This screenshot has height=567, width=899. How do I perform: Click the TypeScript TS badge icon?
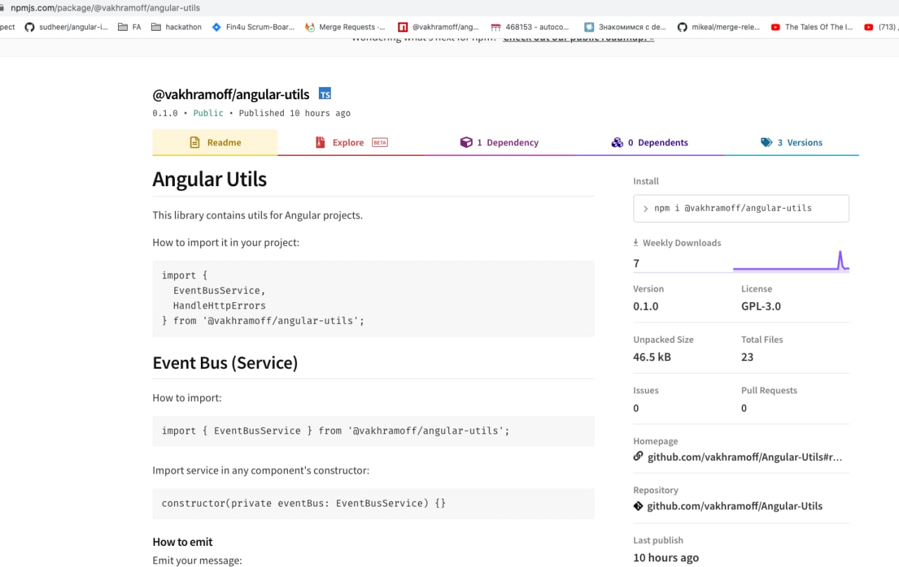[x=324, y=93]
